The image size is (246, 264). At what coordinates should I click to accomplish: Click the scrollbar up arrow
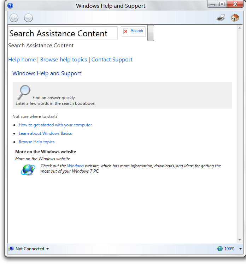tap(240, 28)
